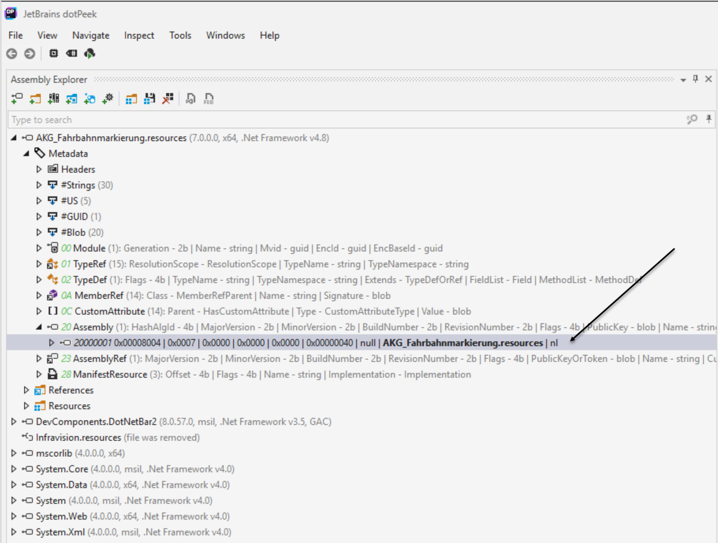This screenshot has height=543, width=718.
Task: Close the Assembly Explorer panel
Action: point(709,79)
